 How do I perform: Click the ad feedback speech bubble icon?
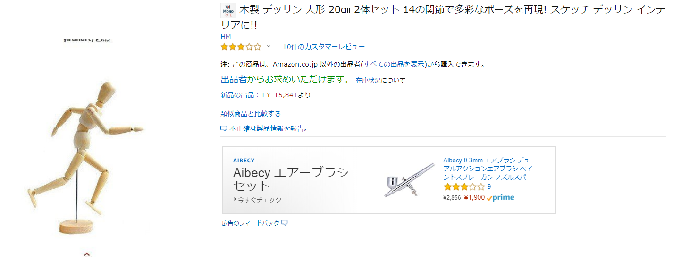285,223
